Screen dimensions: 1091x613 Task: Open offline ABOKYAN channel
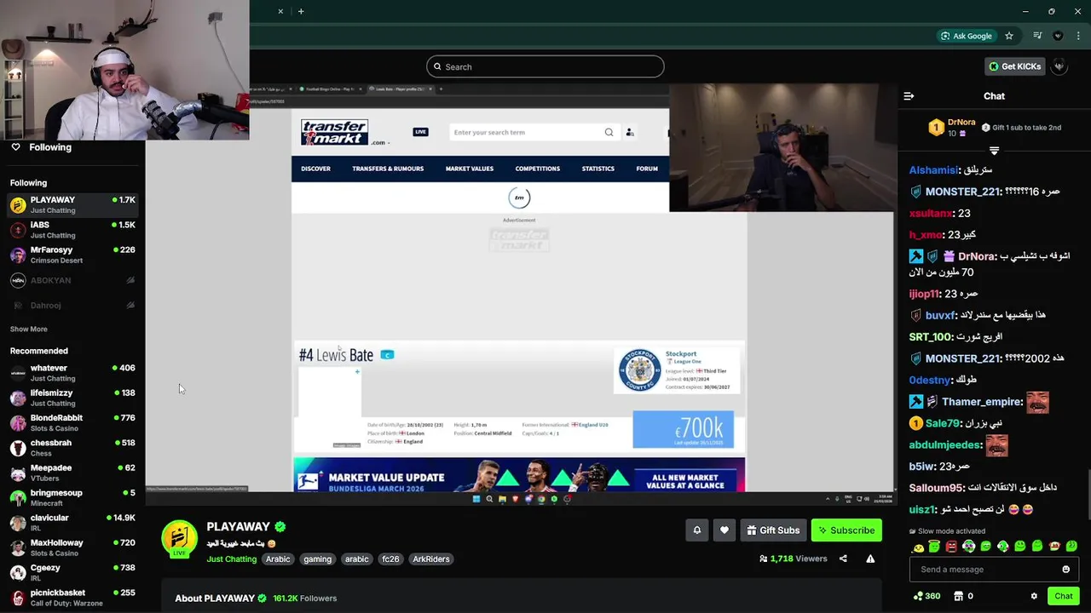pos(72,280)
